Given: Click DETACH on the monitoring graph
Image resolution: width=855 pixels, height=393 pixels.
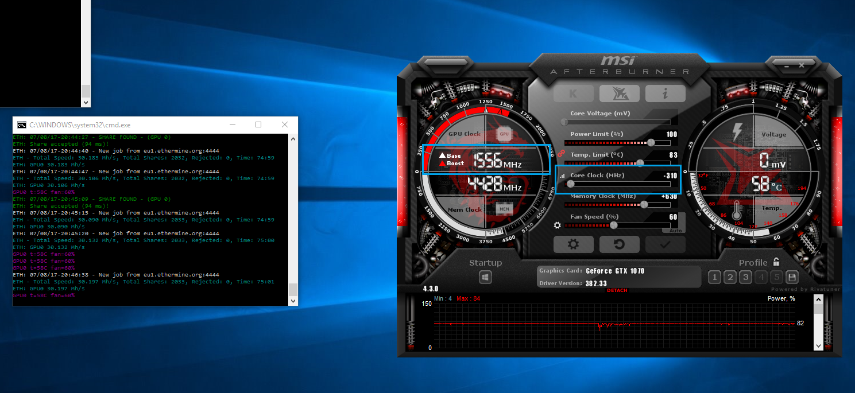Looking at the screenshot, I should tap(617, 290).
